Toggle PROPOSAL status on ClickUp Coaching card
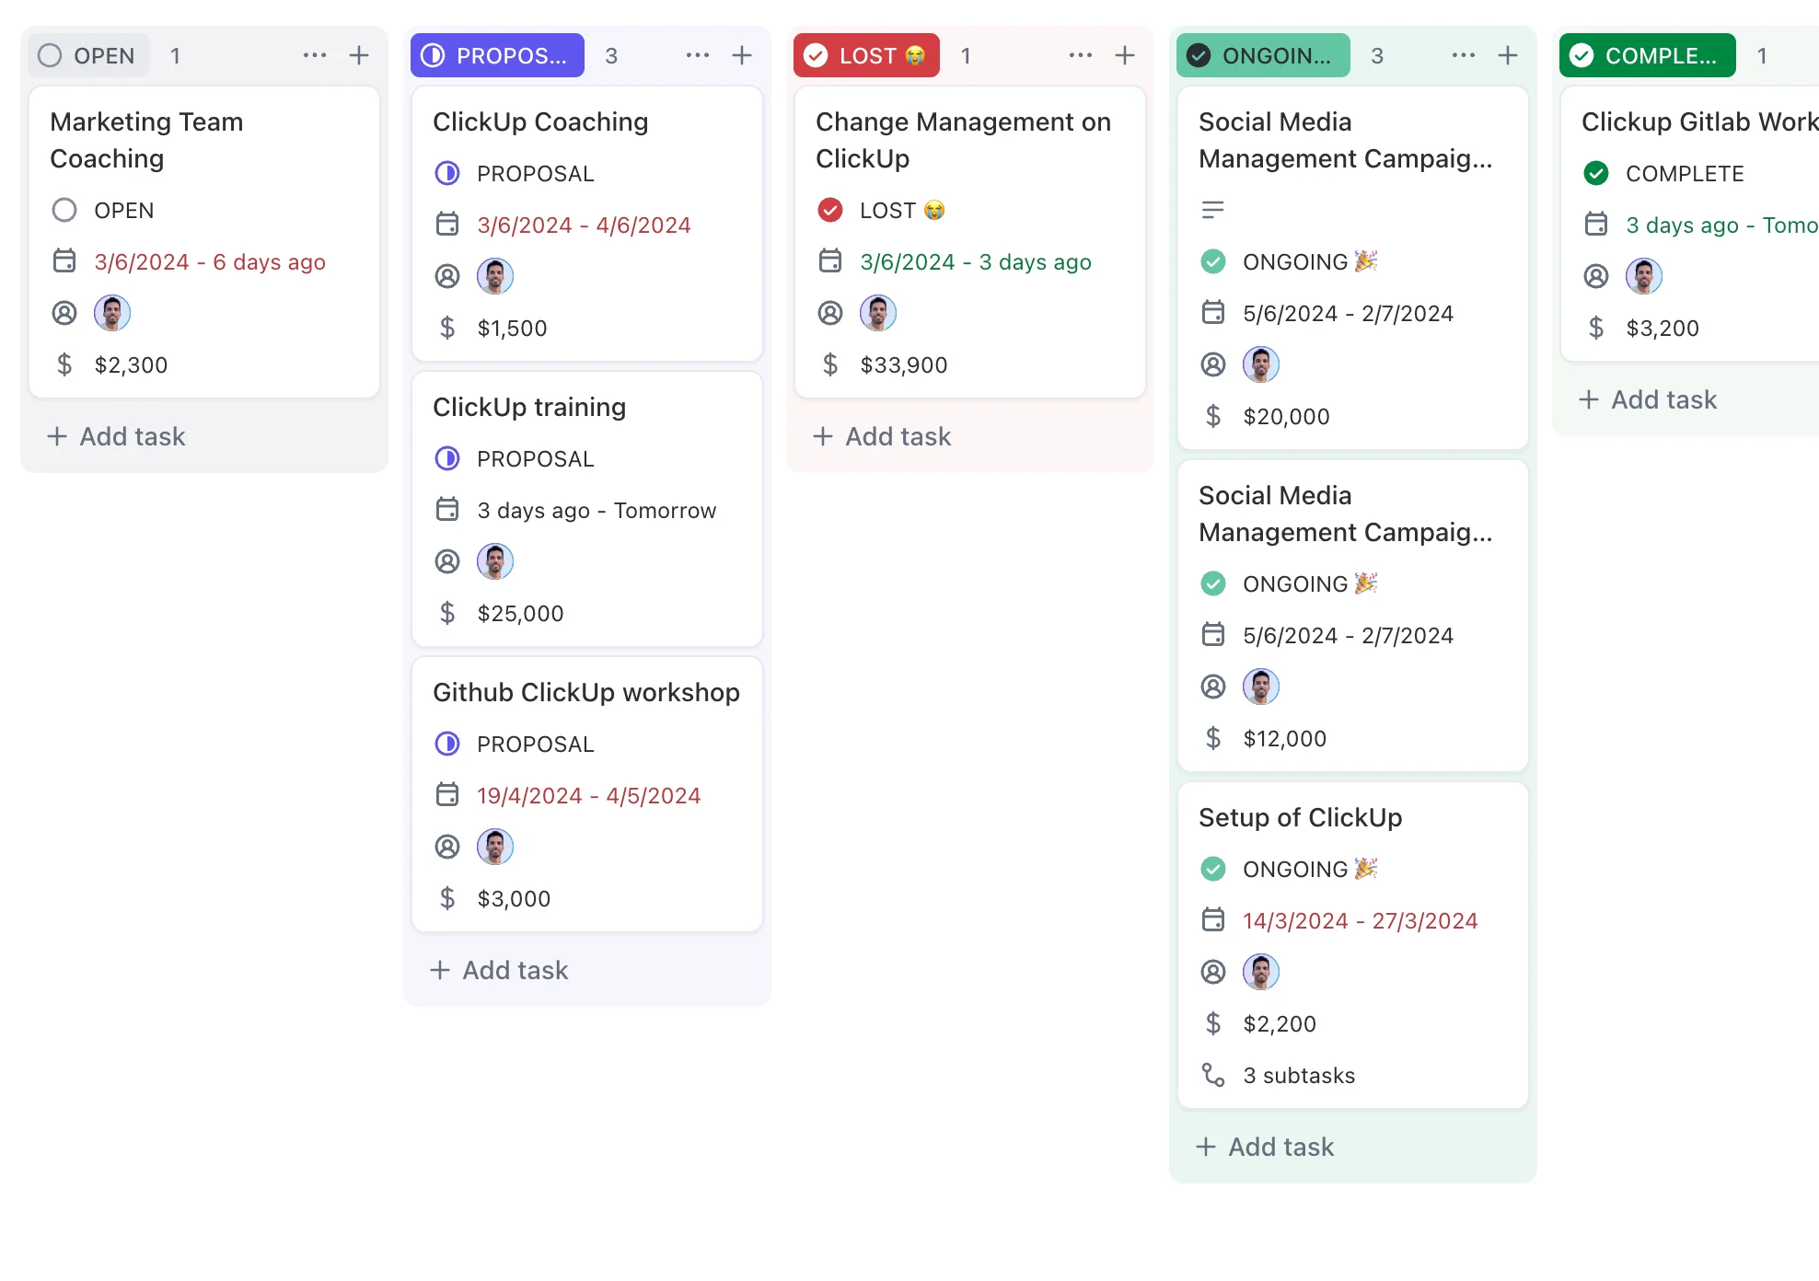Screen dimensions: 1819x1281 [447, 173]
